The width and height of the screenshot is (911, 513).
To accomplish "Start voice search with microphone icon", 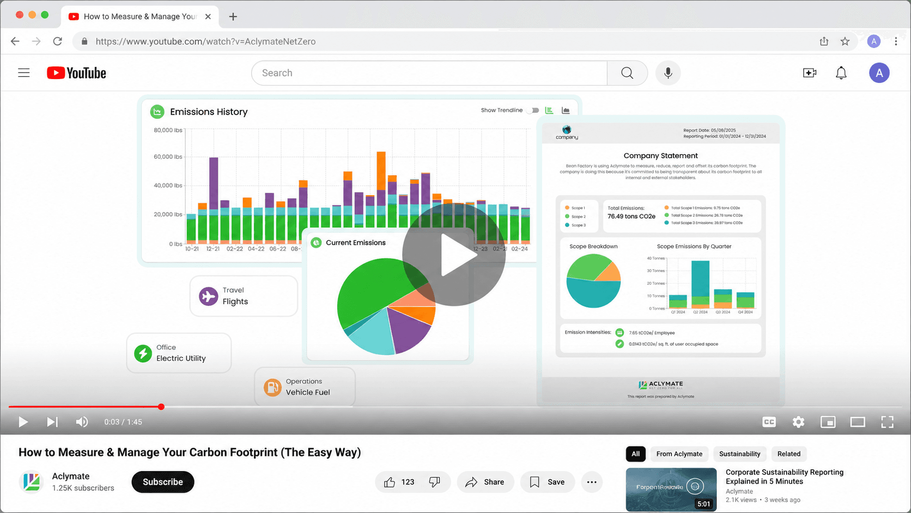I will pyautogui.click(x=668, y=73).
